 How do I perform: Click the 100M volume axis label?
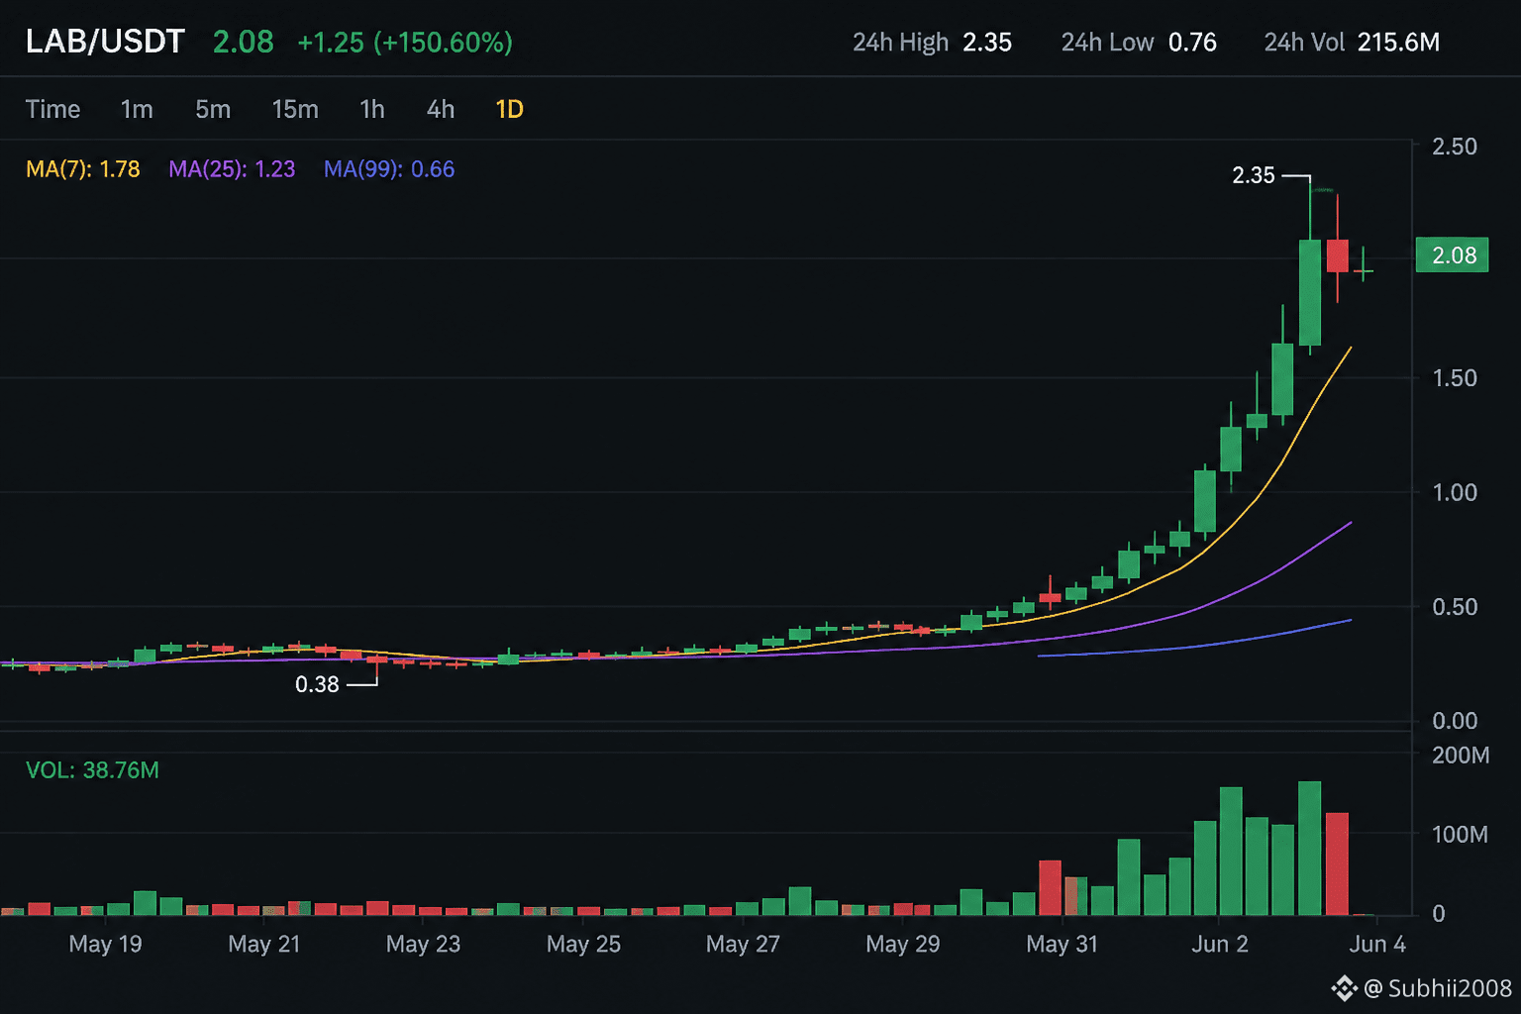pyautogui.click(x=1461, y=835)
